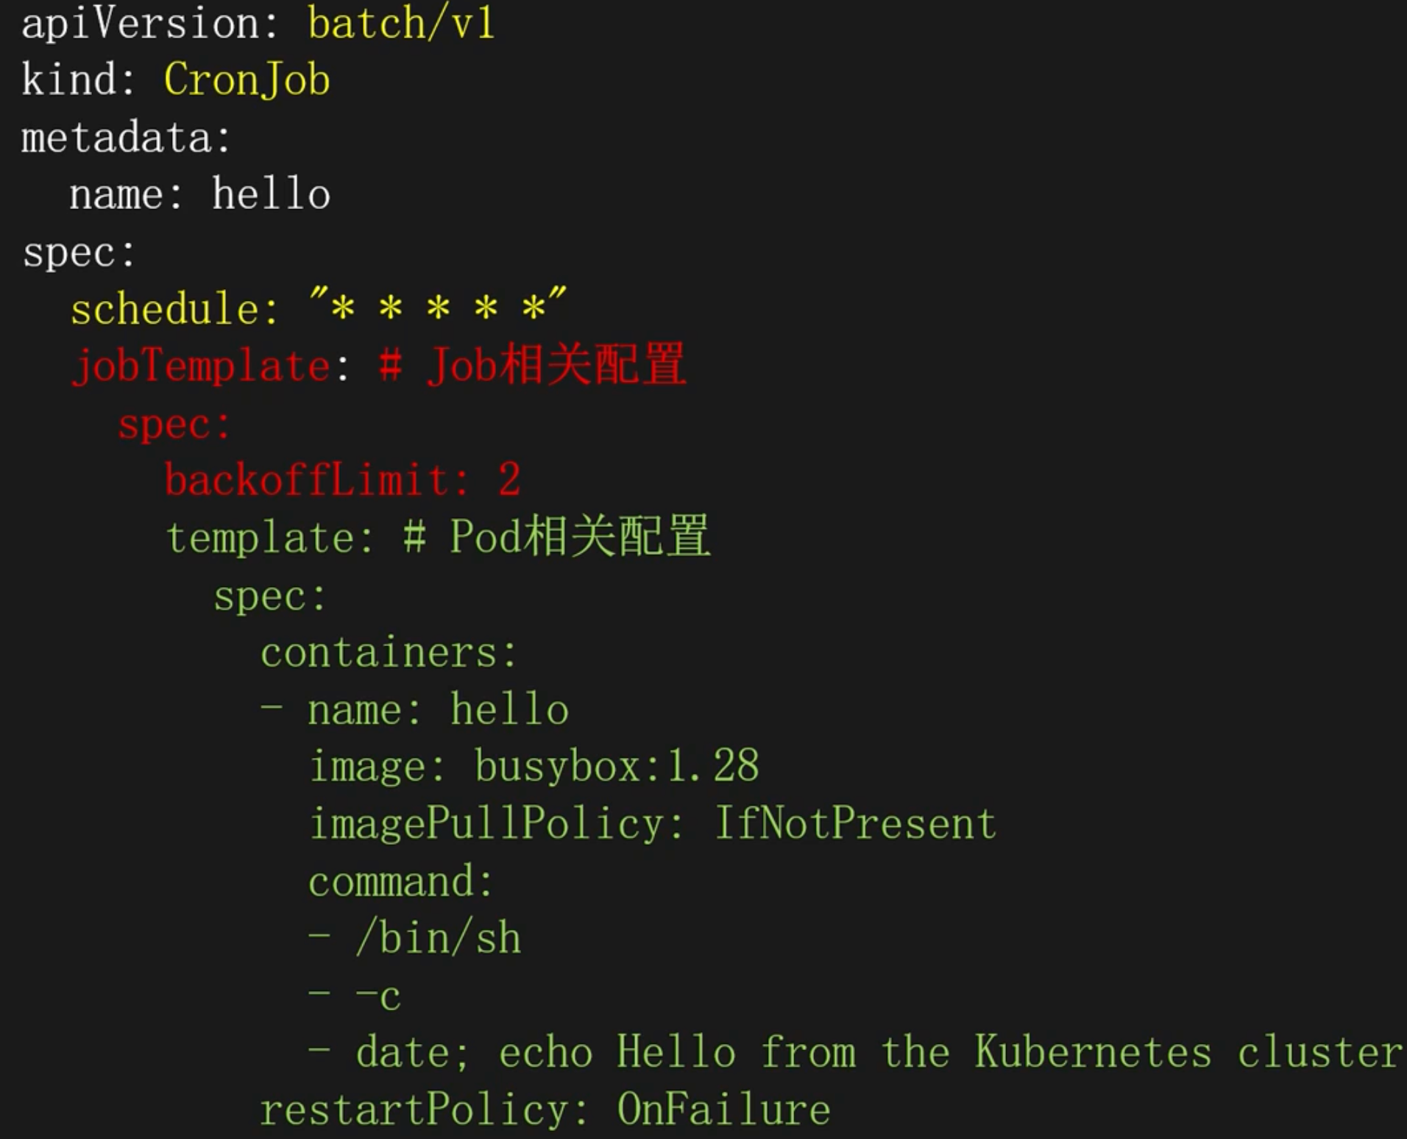Click the CronJob kind value
This screenshot has height=1139, width=1407.
click(247, 79)
